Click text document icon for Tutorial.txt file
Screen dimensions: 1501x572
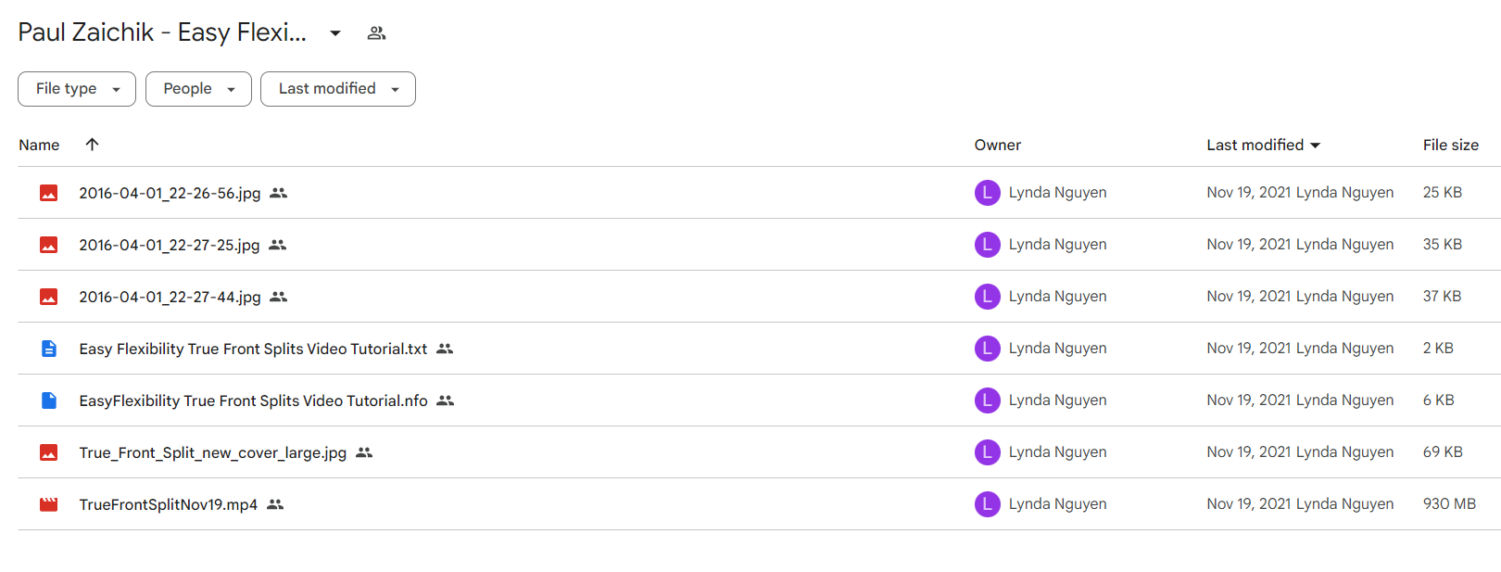49,349
